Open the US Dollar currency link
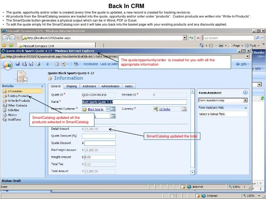The image size is (266, 199). [165, 109]
